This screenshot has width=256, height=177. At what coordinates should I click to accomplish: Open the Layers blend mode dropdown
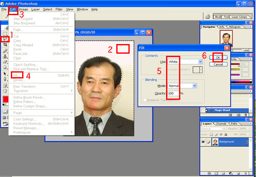pyautogui.click(x=213, y=129)
